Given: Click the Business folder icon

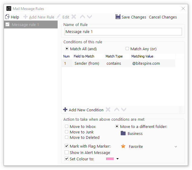Looking at the screenshot, I should [123, 133].
